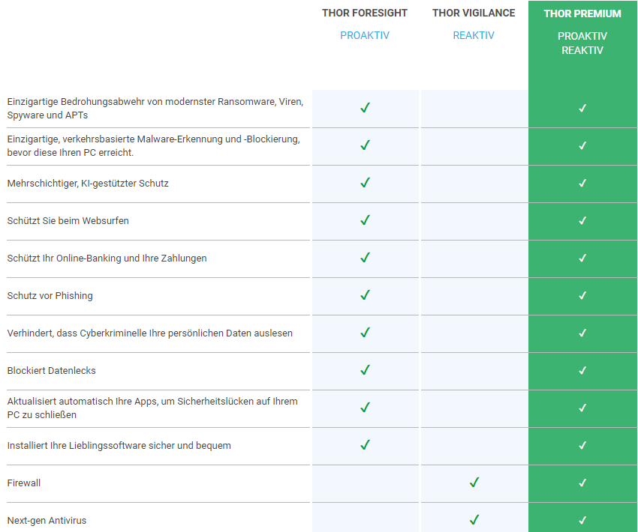638x532 pixels.
Task: Click the Next-gen Antivirus feature label
Action: [47, 520]
